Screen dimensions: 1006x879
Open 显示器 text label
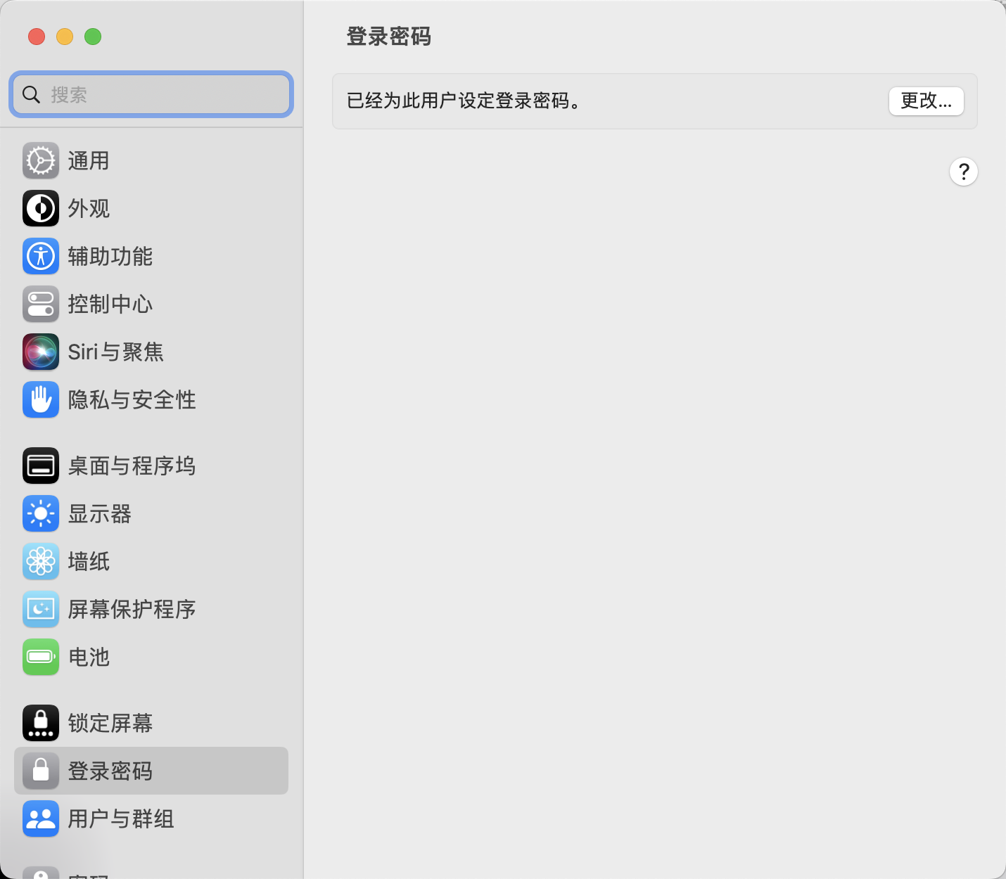[100, 514]
